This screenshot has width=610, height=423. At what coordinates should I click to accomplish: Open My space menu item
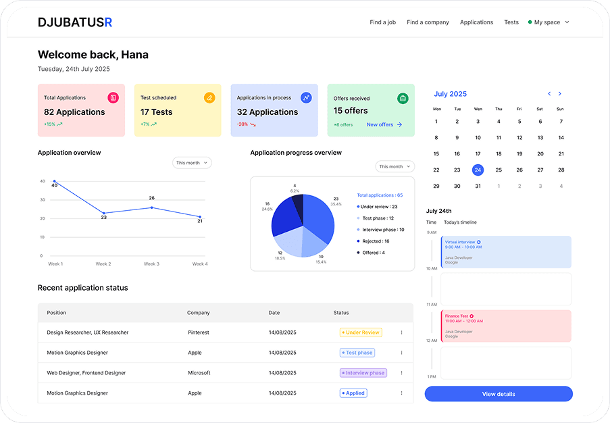coord(547,22)
